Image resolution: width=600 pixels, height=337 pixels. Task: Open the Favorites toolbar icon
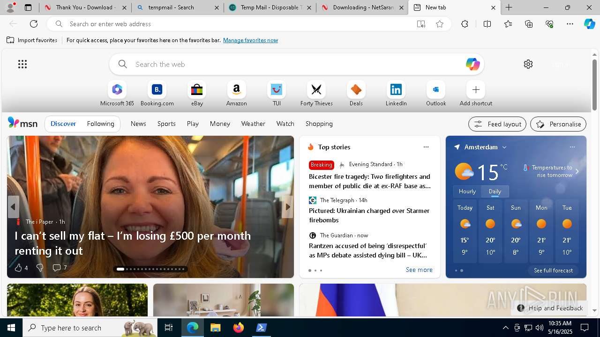pyautogui.click(x=508, y=24)
